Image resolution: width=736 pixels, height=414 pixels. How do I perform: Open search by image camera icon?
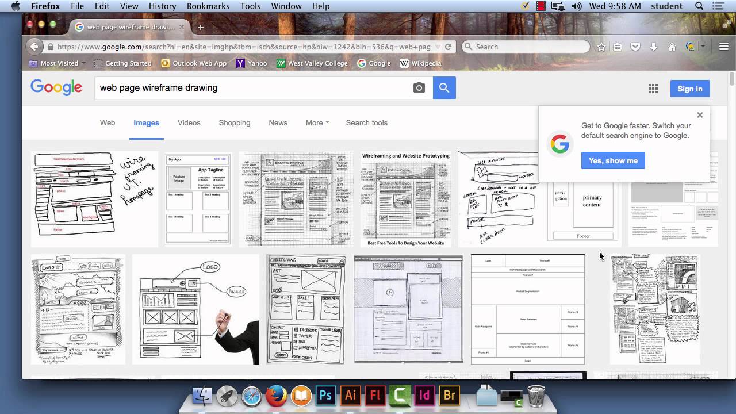tap(419, 88)
